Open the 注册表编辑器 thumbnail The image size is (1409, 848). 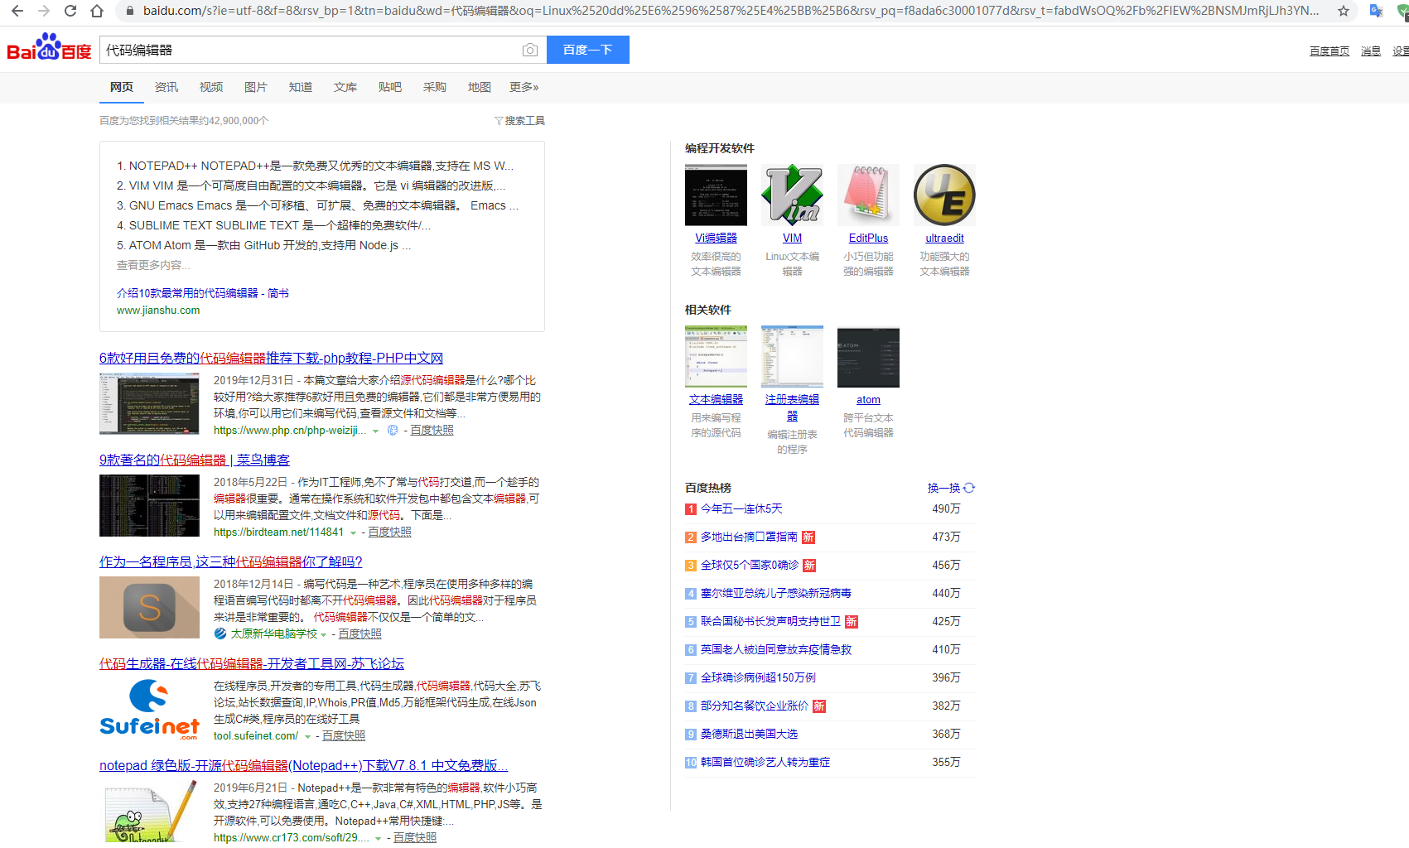point(792,356)
